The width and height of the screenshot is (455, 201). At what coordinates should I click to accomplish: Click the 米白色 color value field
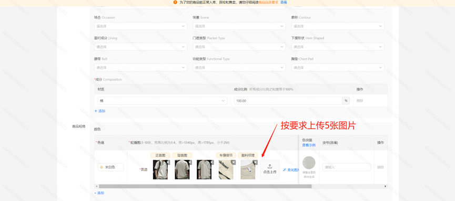(110, 167)
